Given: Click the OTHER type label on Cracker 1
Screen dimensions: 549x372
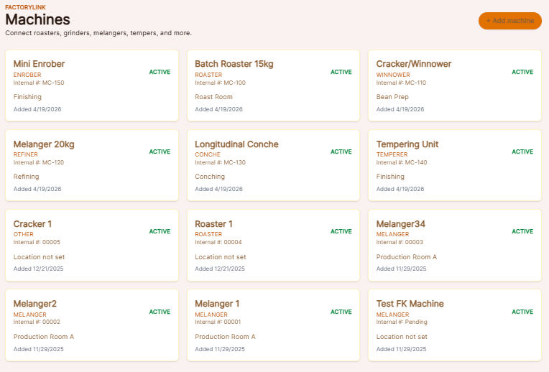Looking at the screenshot, I should pyautogui.click(x=24, y=234).
